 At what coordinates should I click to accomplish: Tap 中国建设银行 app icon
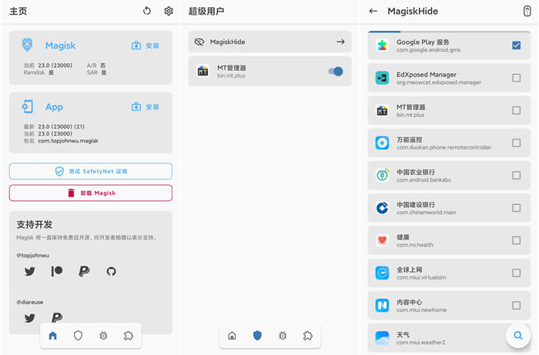(382, 208)
